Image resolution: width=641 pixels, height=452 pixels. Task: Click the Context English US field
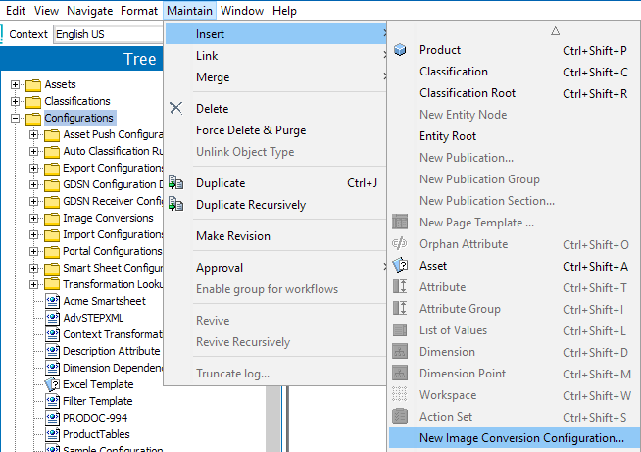tap(106, 34)
